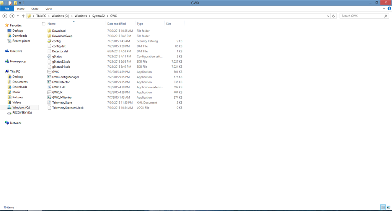Click the Properties quick access icon
The image size is (392, 211).
coord(10,3)
